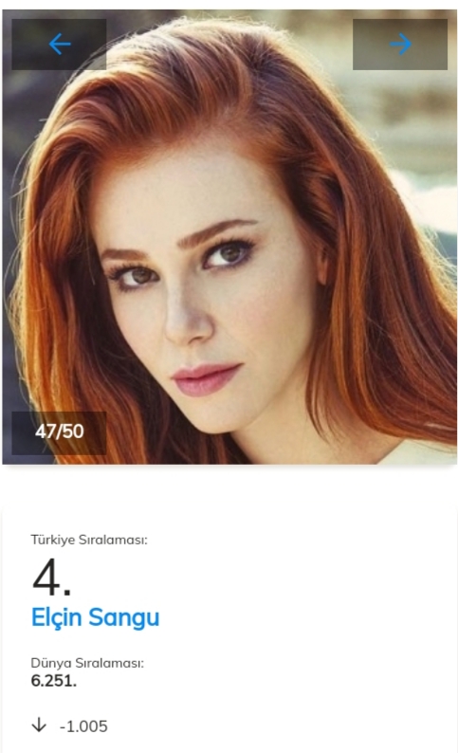This screenshot has width=458, height=753.
Task: Tap the dark box around the back arrow
Action: (59, 45)
